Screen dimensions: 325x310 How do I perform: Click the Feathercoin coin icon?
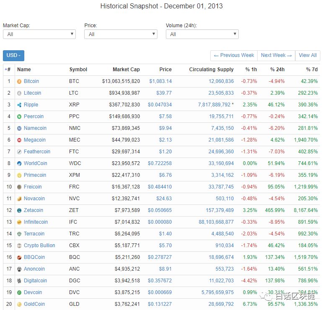click(x=19, y=152)
